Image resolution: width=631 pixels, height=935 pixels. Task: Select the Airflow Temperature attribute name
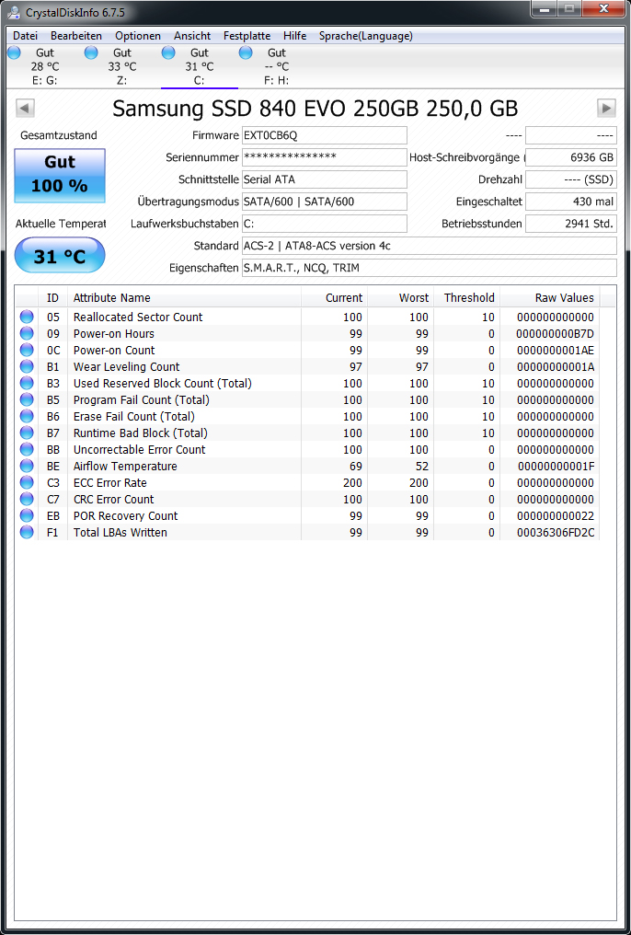click(125, 467)
